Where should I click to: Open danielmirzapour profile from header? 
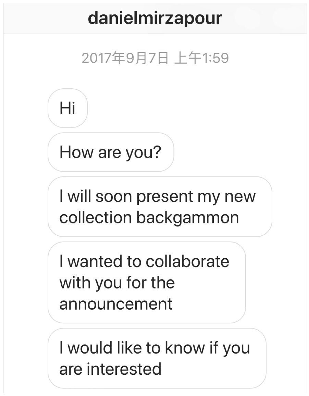click(155, 18)
